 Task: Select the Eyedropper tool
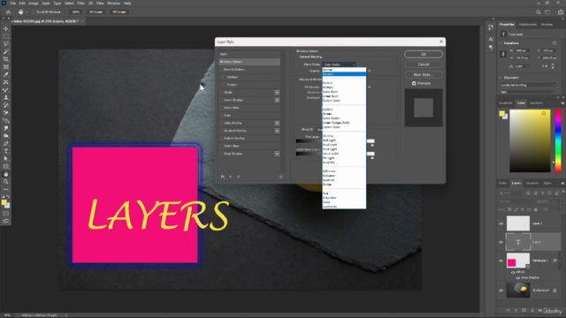pos(6,74)
